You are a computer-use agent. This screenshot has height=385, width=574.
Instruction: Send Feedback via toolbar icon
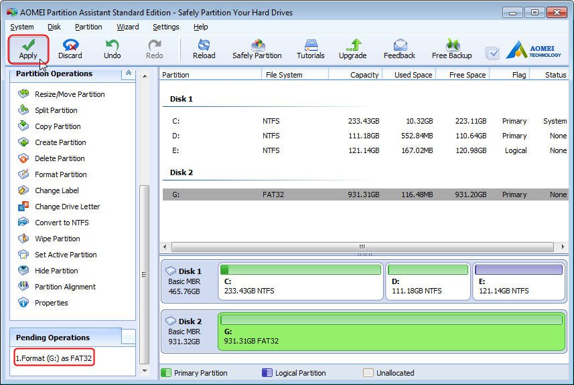(399, 49)
